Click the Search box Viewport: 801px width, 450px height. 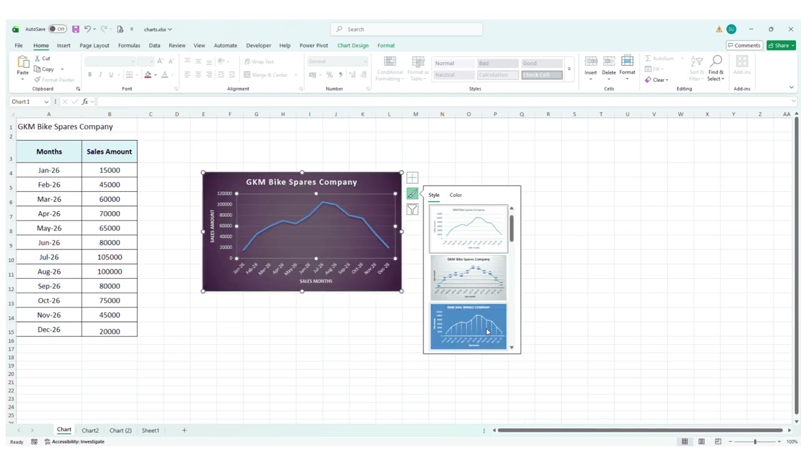(x=407, y=29)
